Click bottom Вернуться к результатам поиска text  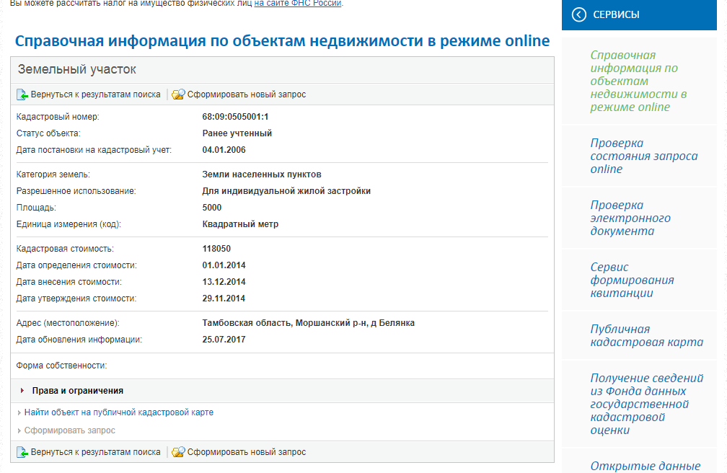95,452
